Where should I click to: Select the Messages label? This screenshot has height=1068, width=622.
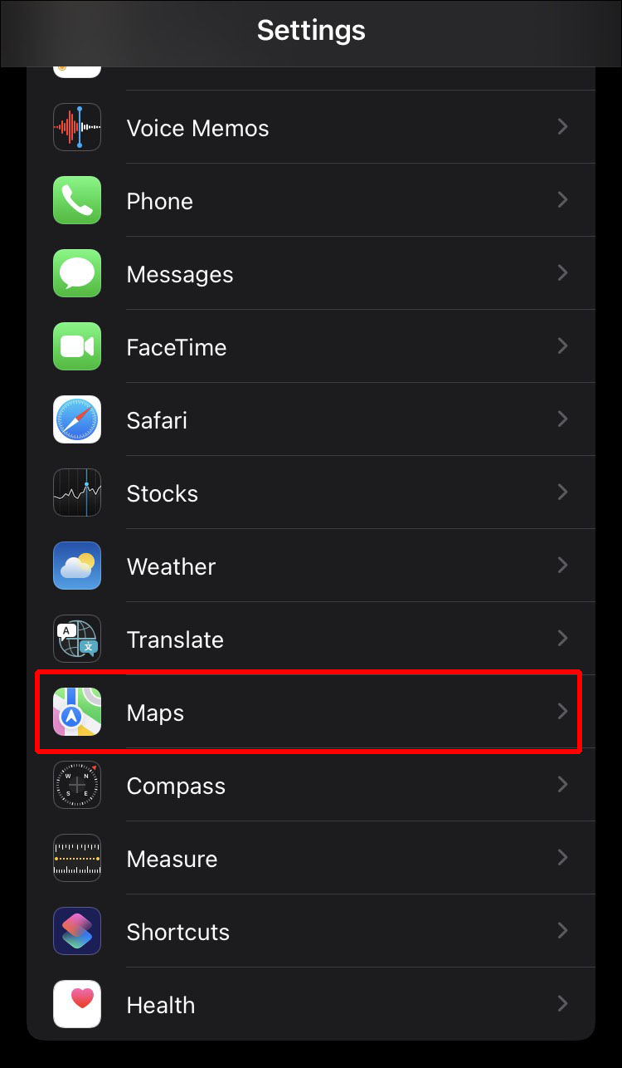click(x=180, y=275)
